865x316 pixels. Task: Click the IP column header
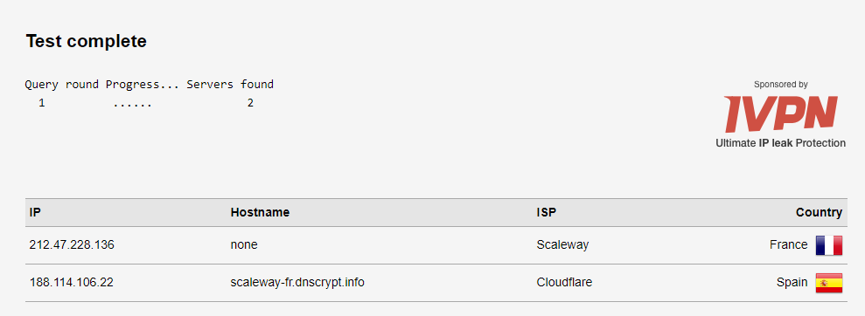point(35,212)
